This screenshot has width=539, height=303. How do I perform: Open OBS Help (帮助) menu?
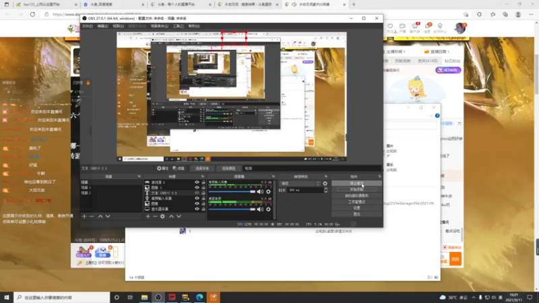click(194, 26)
